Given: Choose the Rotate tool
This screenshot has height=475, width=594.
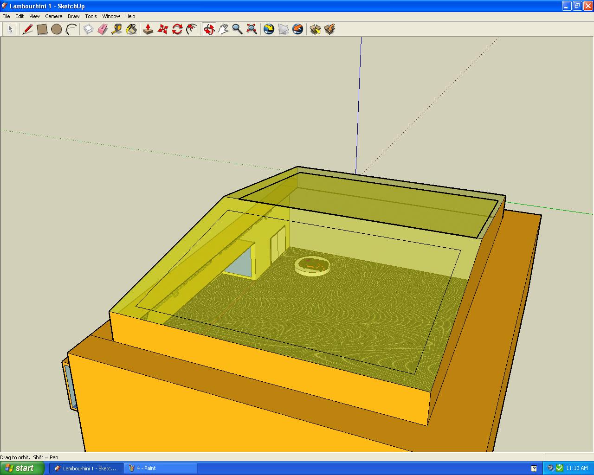Looking at the screenshot, I should [x=177, y=29].
